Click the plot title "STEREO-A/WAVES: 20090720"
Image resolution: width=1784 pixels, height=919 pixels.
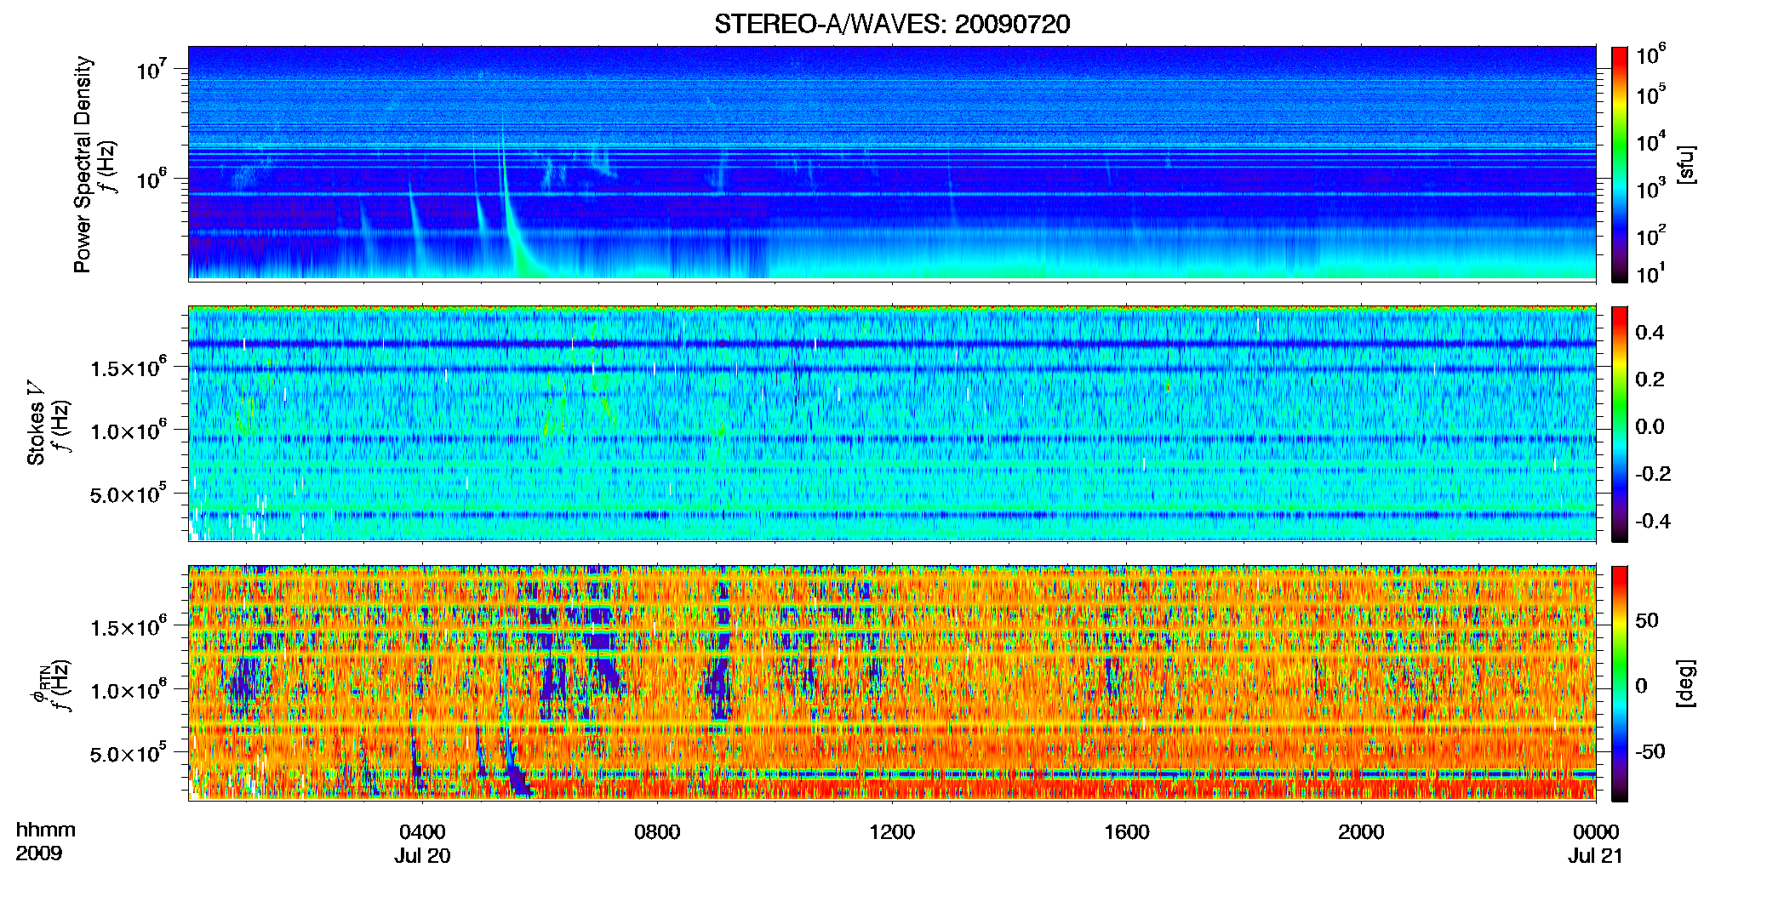(x=892, y=24)
